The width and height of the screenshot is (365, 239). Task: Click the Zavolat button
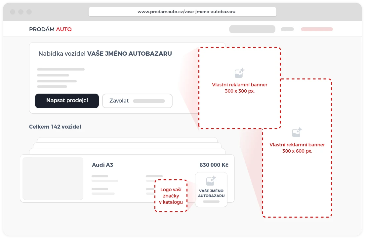pyautogui.click(x=137, y=101)
